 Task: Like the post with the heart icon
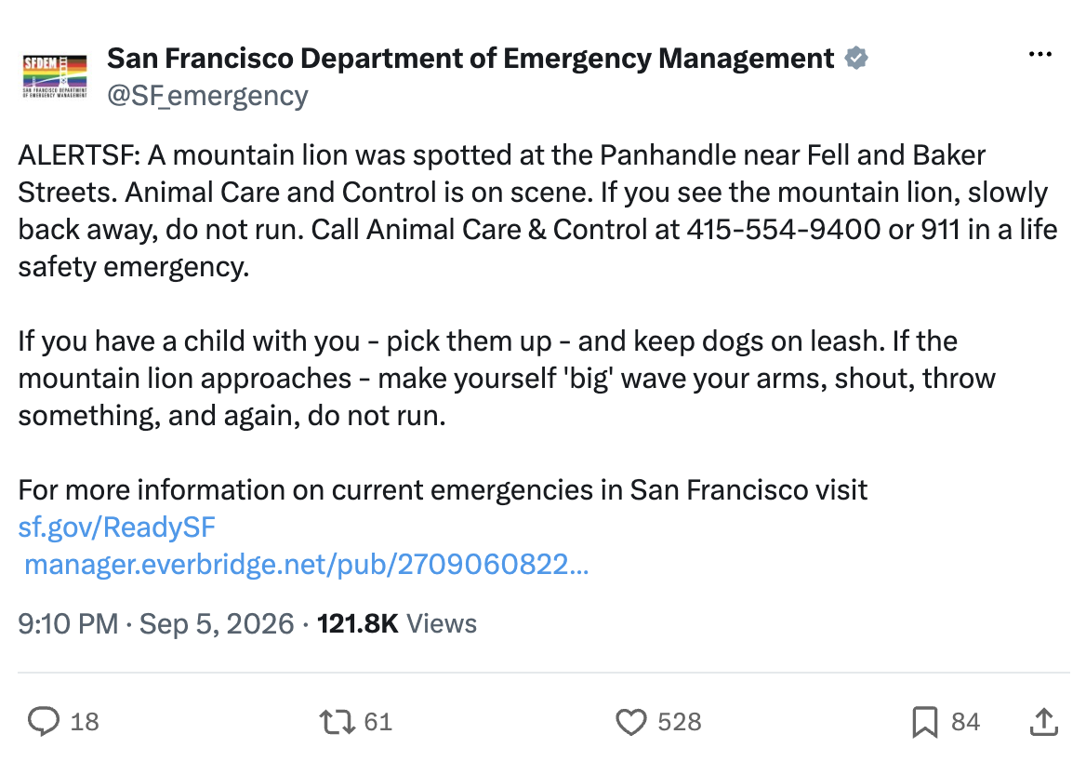tap(631, 722)
